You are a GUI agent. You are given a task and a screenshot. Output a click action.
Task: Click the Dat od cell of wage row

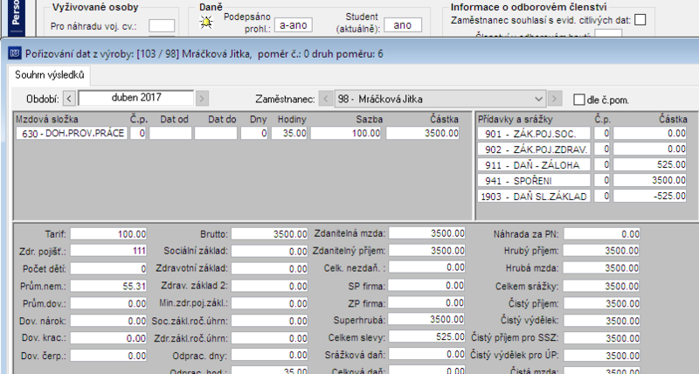pyautogui.click(x=170, y=134)
